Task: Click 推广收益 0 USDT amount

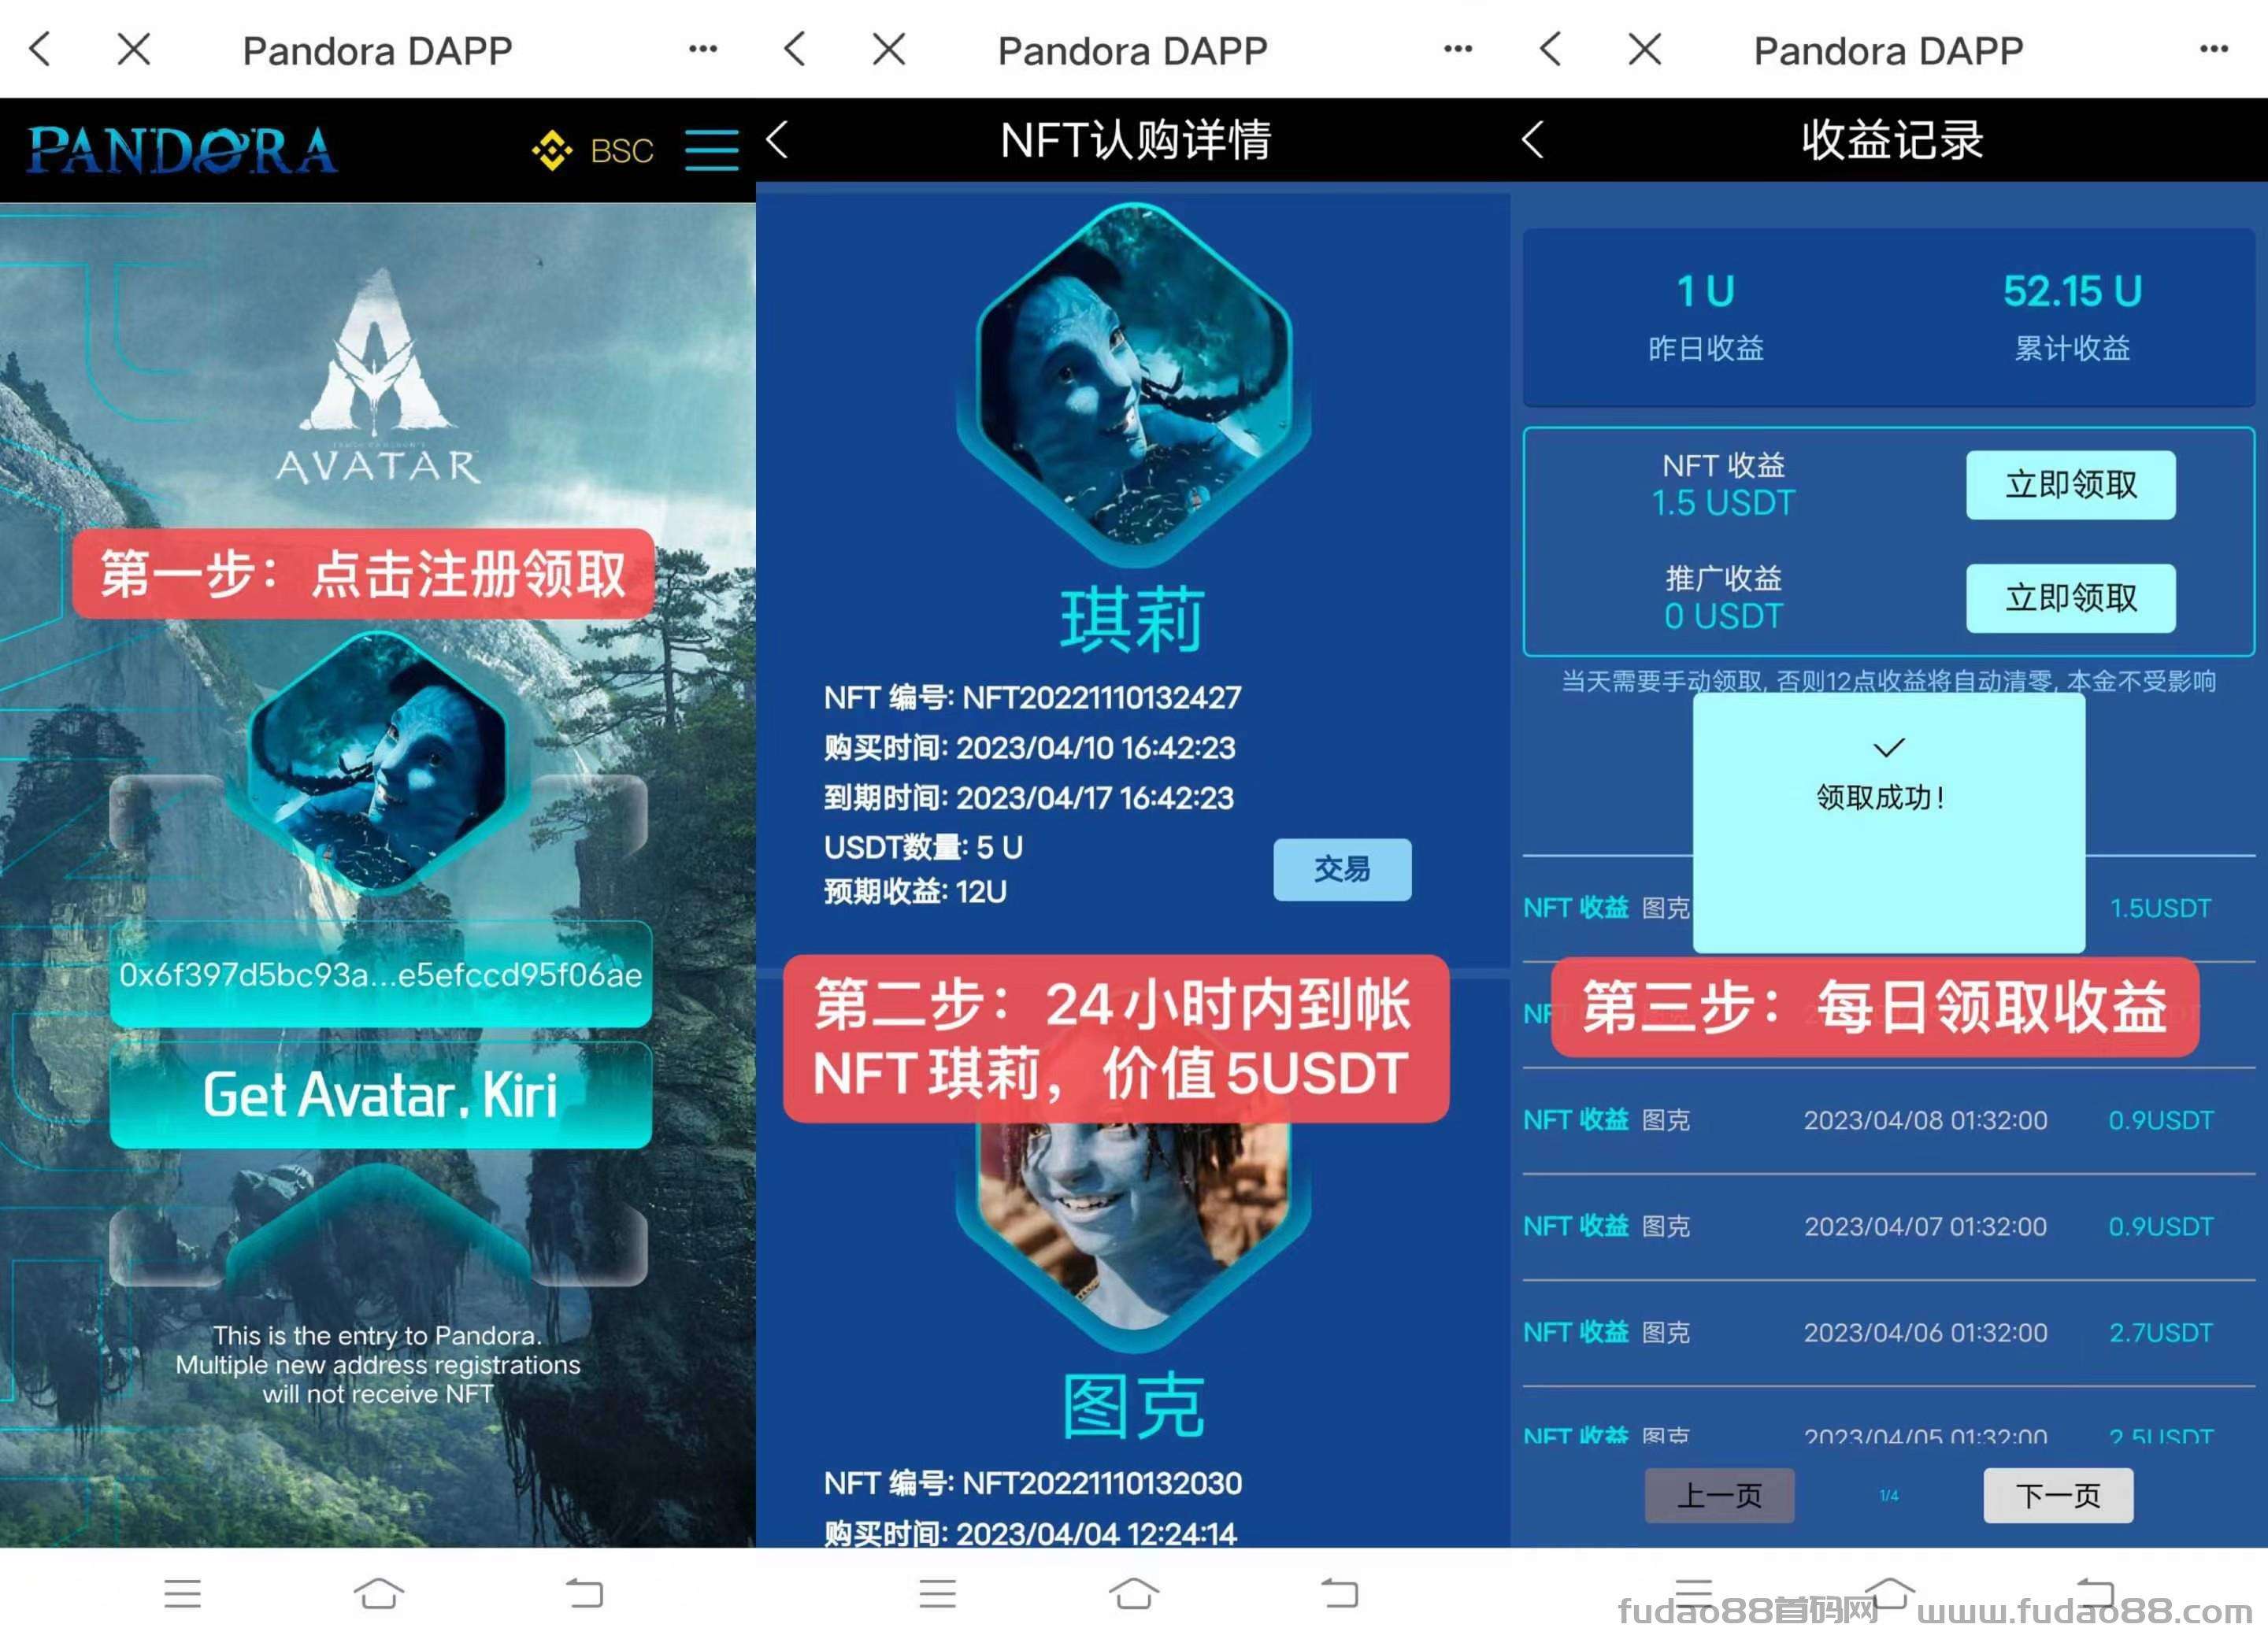Action: click(1723, 616)
